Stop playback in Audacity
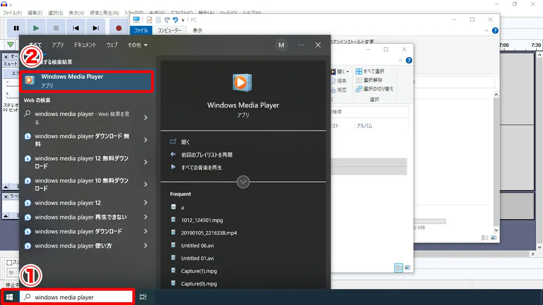The height and width of the screenshot is (305, 543). pyautogui.click(x=56, y=28)
